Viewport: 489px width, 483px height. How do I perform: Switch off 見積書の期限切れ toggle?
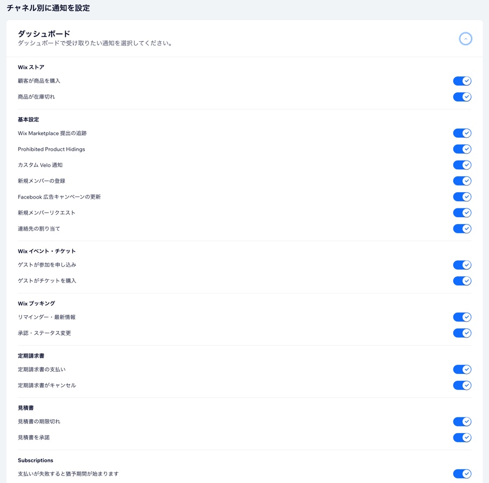point(462,422)
